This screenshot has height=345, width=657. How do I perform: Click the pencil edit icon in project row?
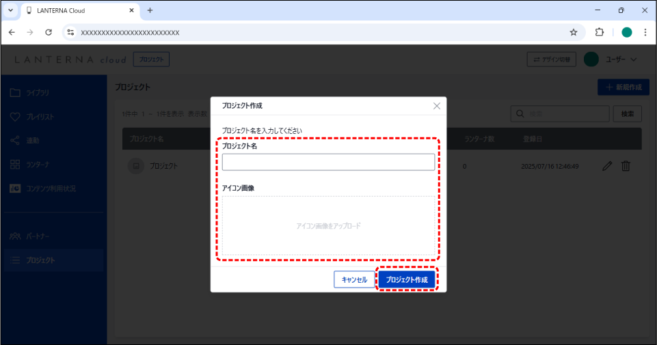(607, 166)
